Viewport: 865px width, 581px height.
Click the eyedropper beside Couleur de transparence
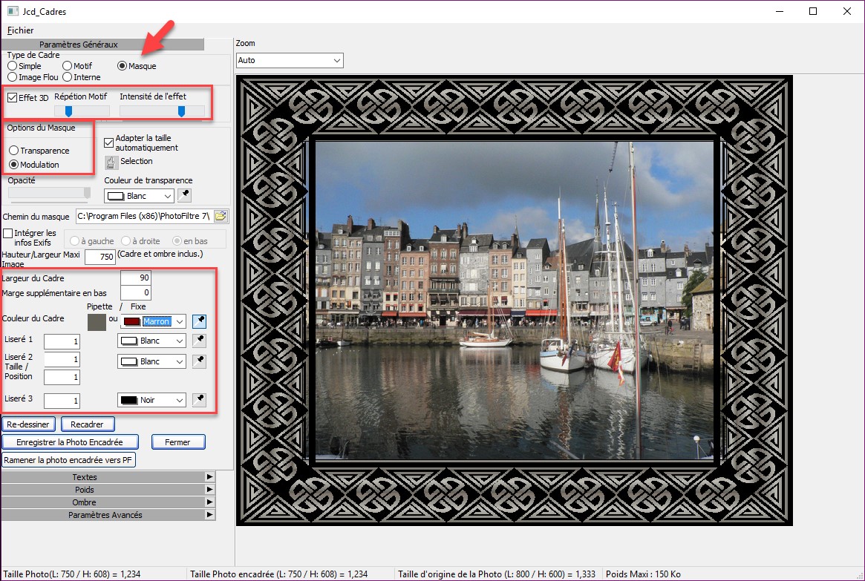pos(185,196)
